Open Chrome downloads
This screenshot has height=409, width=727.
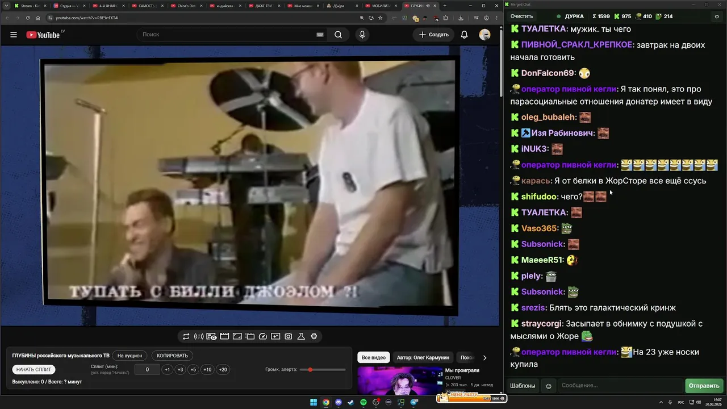461,18
